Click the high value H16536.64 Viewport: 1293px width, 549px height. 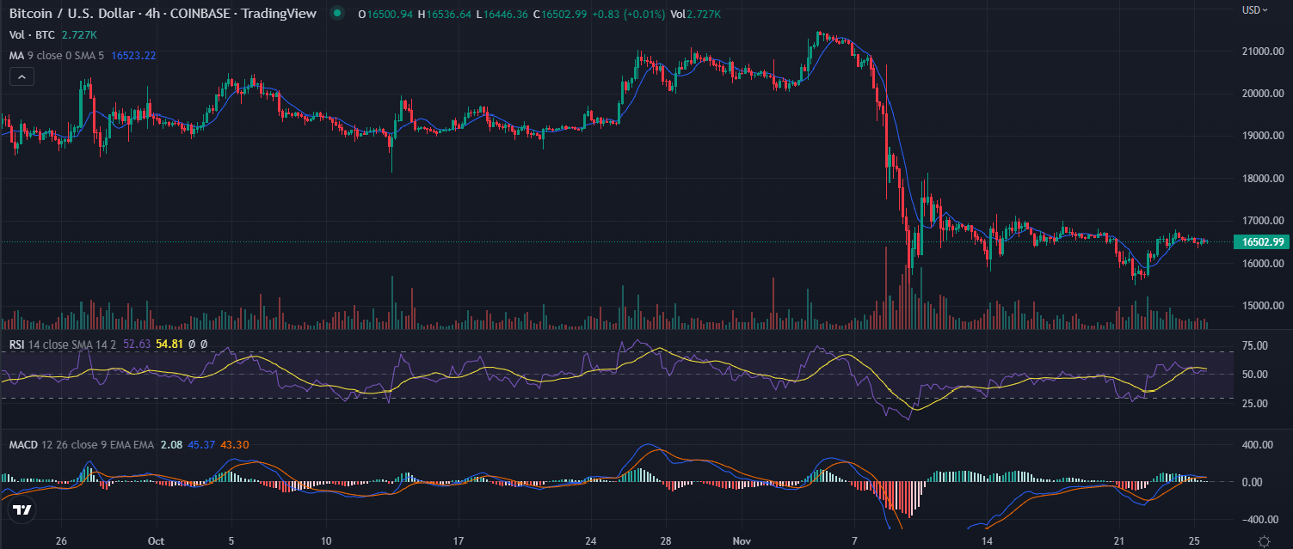tap(445, 15)
